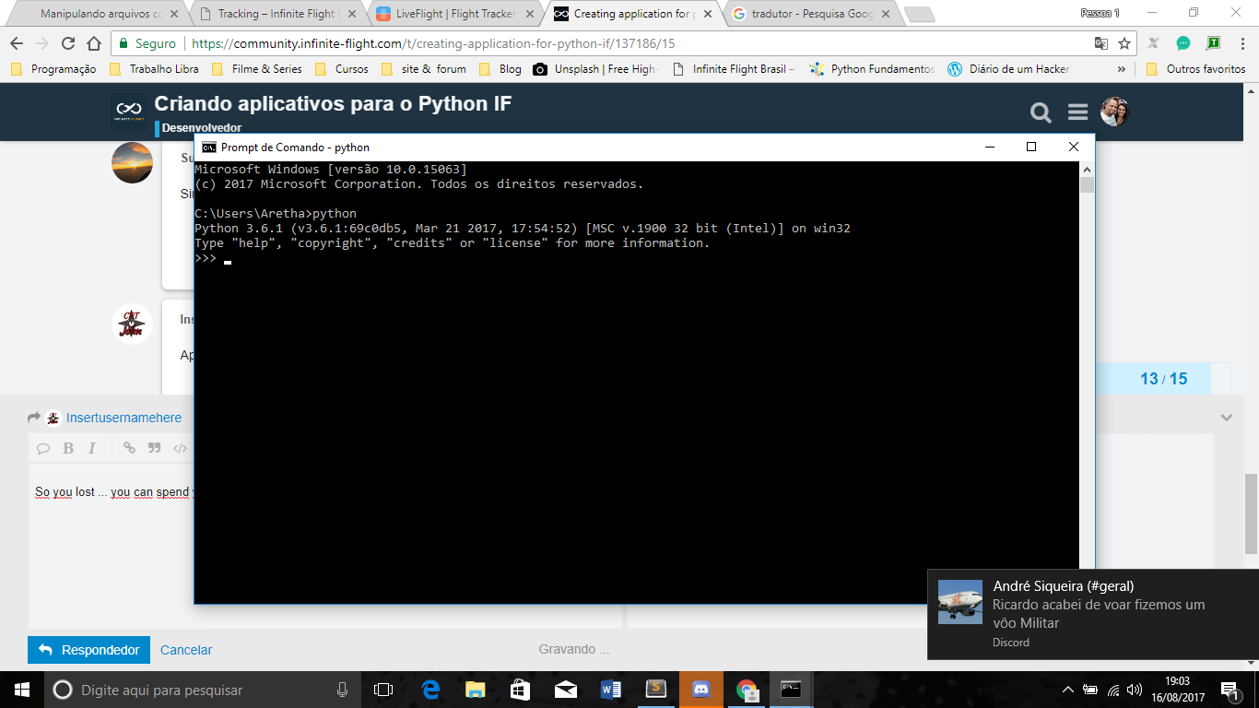This screenshot has width=1259, height=708.
Task: Switch to the LiveFlight Flight Tracker tab
Action: [x=453, y=14]
